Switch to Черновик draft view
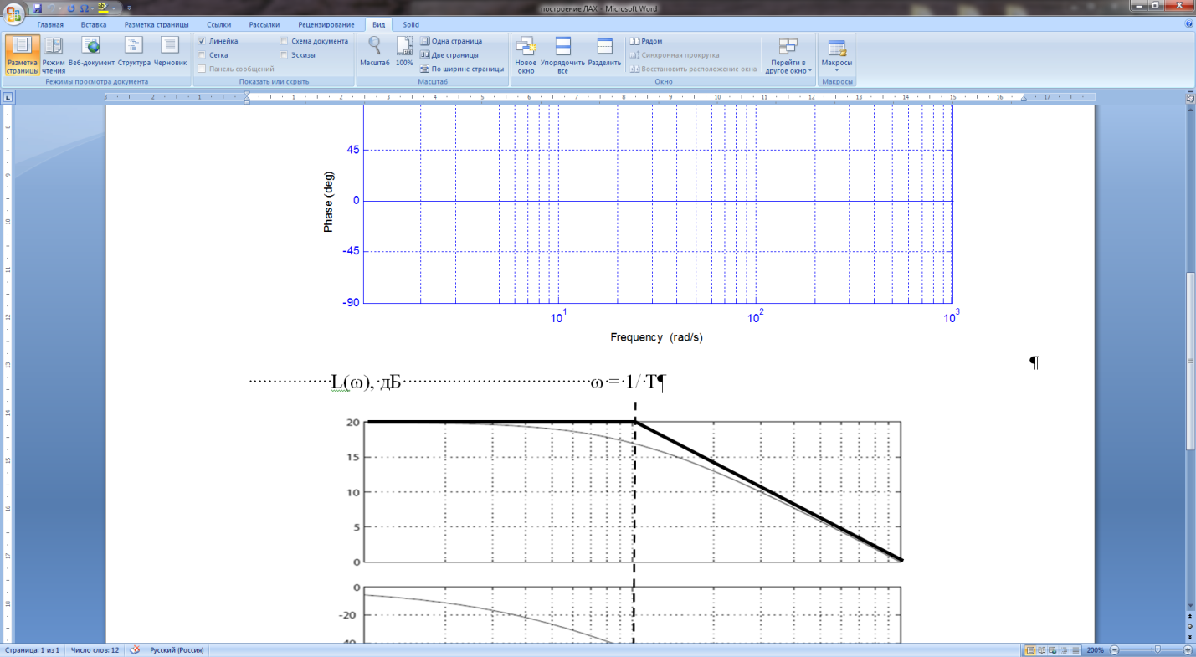The height and width of the screenshot is (657, 1196). (170, 55)
